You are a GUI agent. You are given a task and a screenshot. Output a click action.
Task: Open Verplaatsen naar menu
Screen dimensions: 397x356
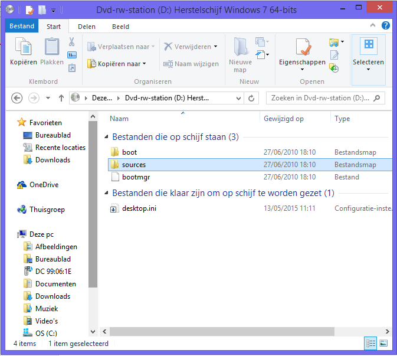point(121,47)
